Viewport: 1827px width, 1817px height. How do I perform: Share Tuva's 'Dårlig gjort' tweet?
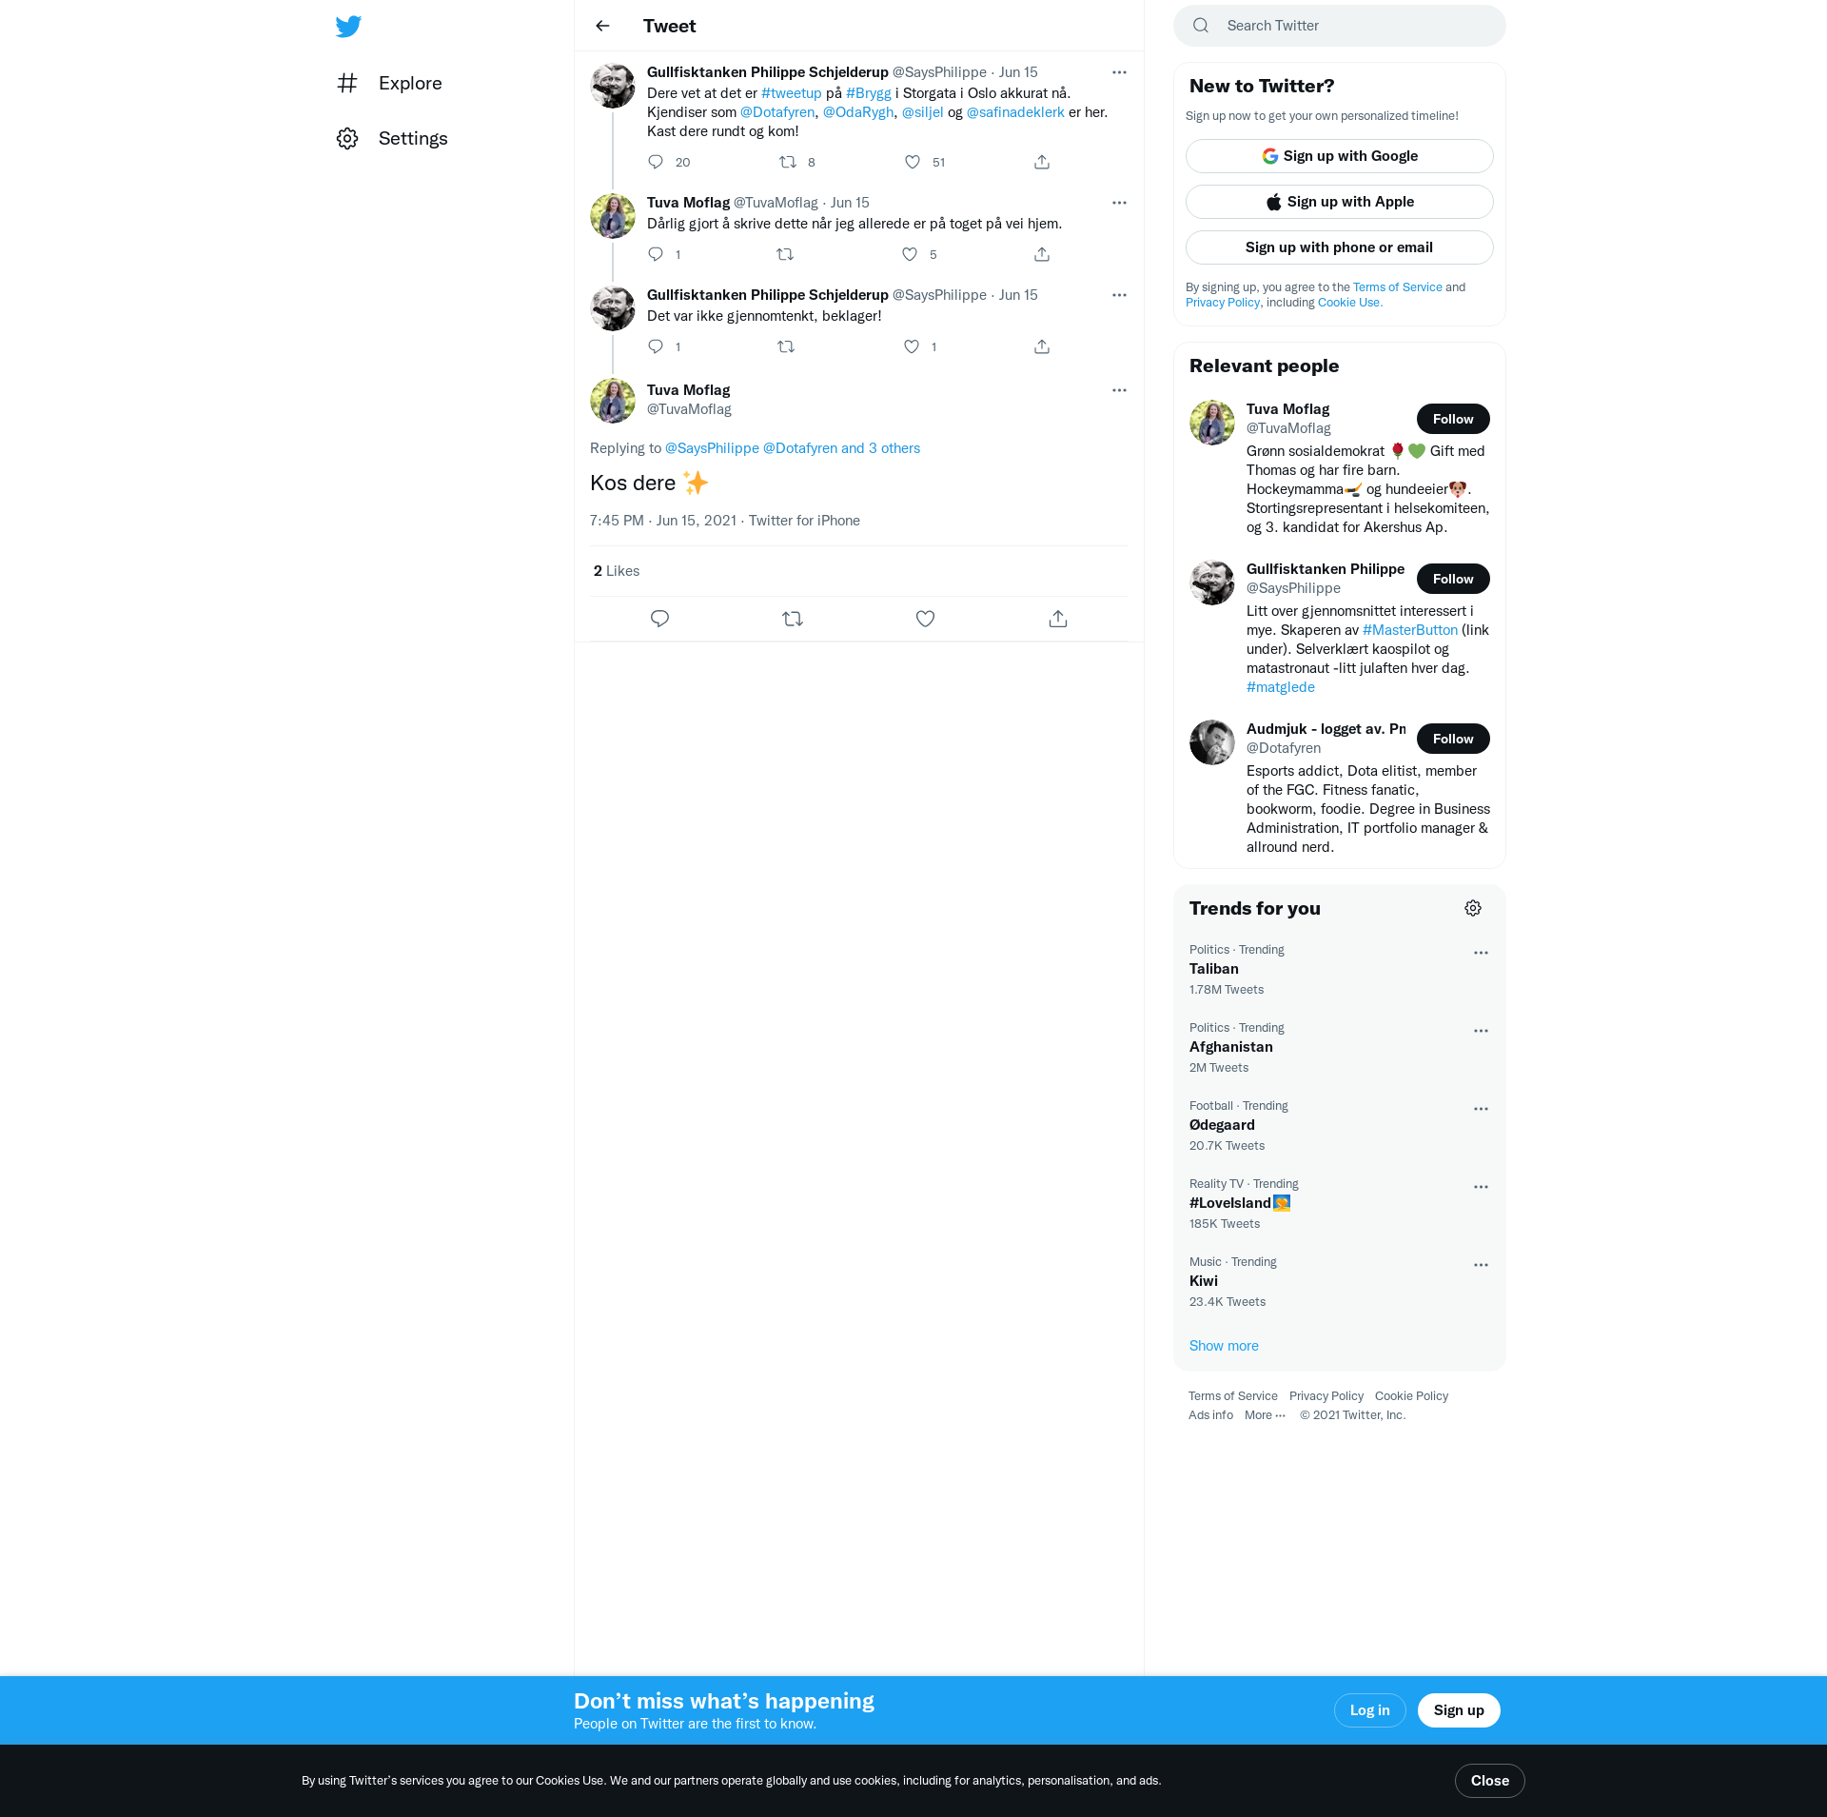click(x=1042, y=254)
